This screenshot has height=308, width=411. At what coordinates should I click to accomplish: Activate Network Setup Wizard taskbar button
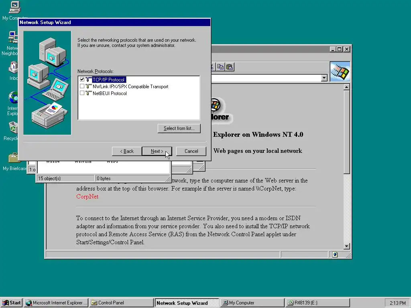(x=186, y=303)
